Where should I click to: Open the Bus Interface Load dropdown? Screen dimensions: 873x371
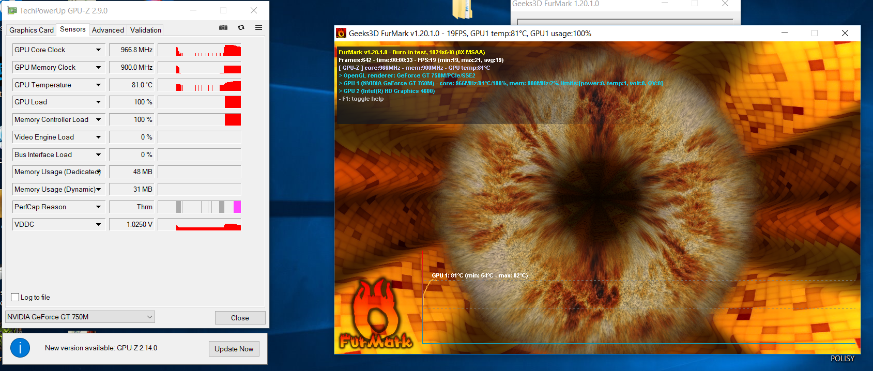[x=98, y=154]
